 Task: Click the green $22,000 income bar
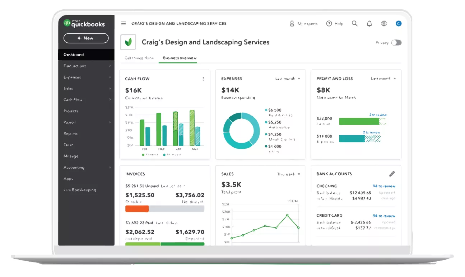point(359,121)
